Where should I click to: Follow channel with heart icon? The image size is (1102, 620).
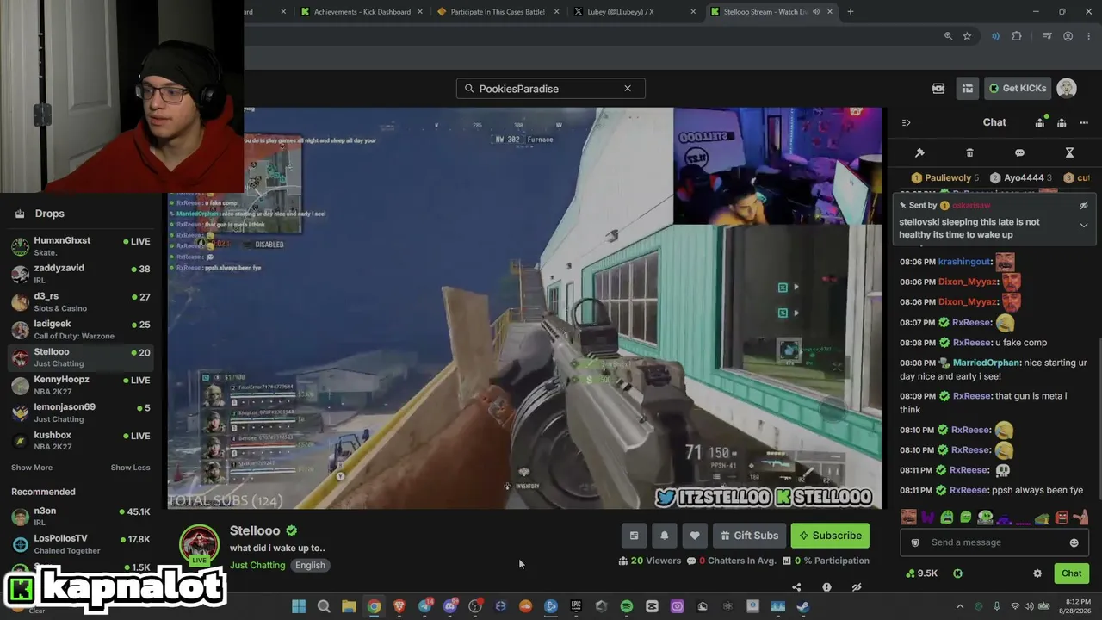point(695,536)
